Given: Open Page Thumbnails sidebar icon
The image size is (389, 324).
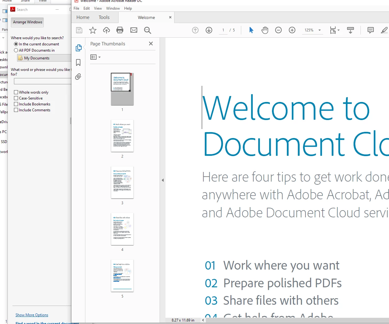Looking at the screenshot, I should point(79,48).
